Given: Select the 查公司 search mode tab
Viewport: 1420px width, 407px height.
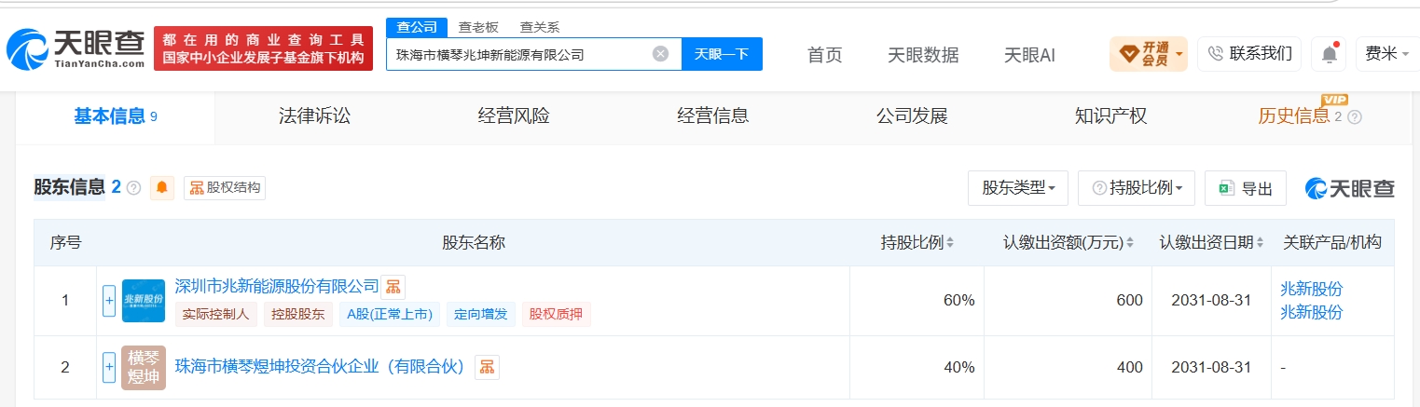Looking at the screenshot, I should pos(417,27).
